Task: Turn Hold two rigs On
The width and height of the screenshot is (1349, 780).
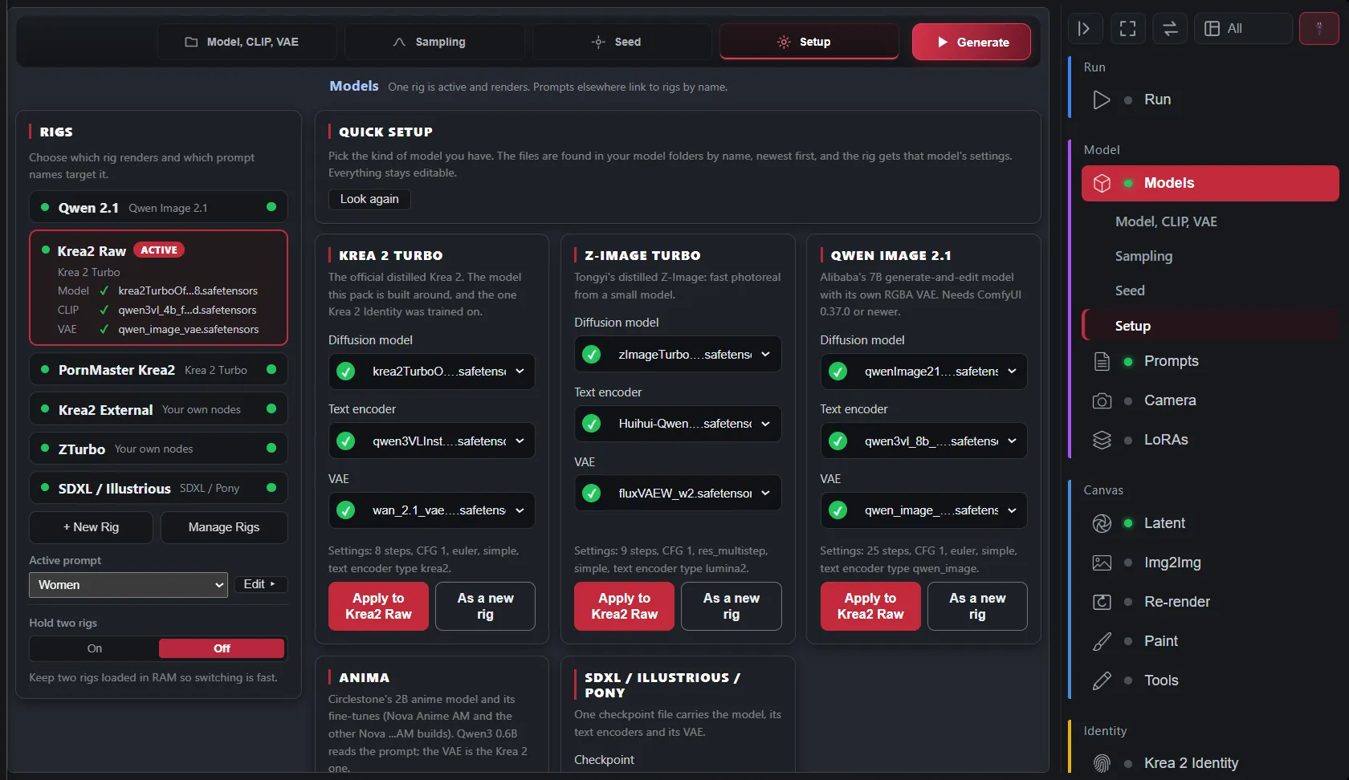Action: [95, 648]
